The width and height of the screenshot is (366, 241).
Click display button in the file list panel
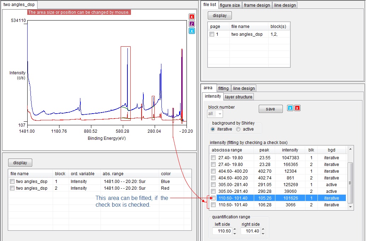219,16
